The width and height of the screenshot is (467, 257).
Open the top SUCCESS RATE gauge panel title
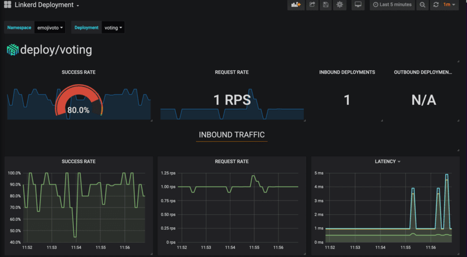click(78, 72)
